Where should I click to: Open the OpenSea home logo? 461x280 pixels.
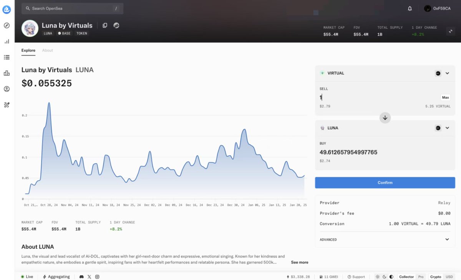point(7,10)
